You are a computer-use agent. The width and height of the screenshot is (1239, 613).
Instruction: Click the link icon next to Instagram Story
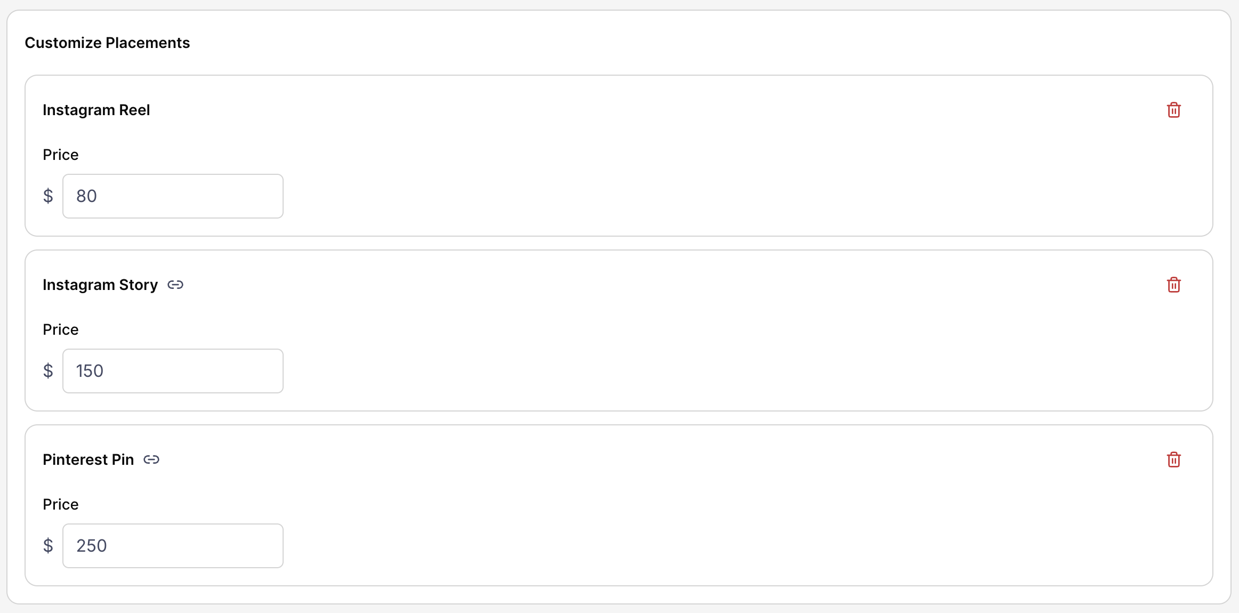(x=176, y=284)
